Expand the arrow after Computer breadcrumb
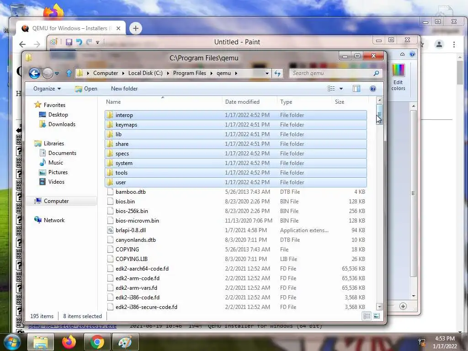Viewport: 468px width, 351px height. [x=123, y=74]
